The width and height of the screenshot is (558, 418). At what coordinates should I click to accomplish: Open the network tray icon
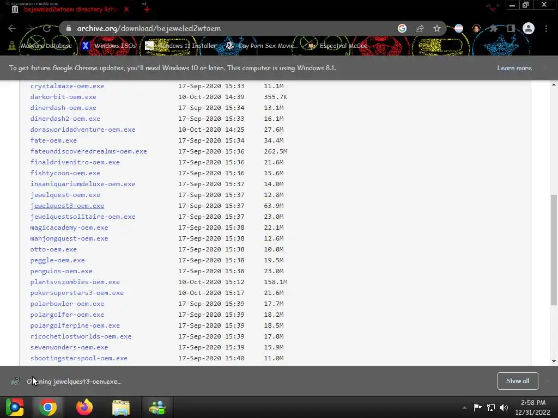[x=491, y=407]
